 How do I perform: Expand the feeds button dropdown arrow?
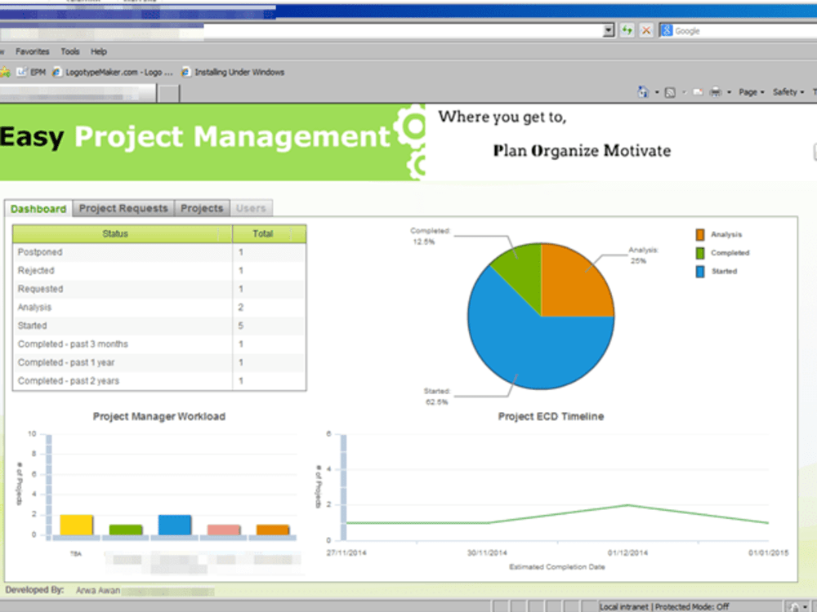(684, 93)
